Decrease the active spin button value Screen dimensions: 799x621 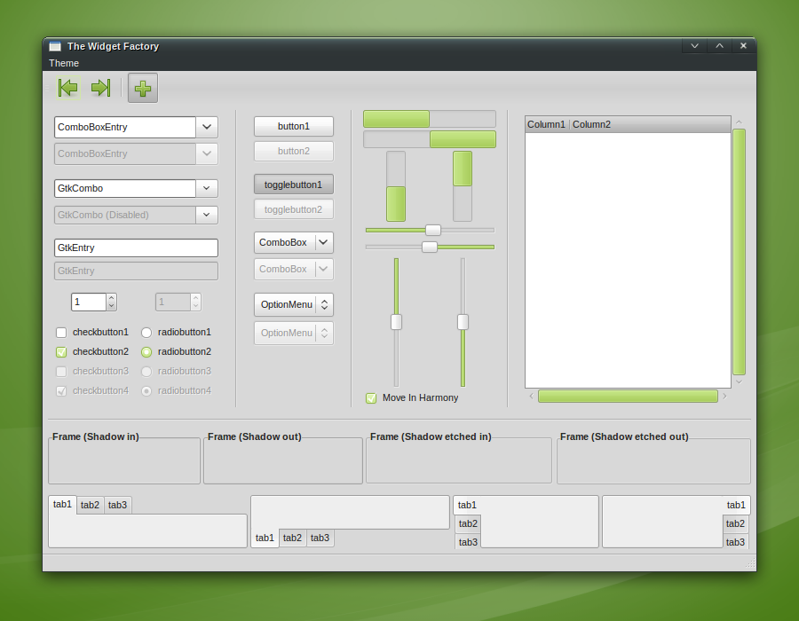[112, 306]
